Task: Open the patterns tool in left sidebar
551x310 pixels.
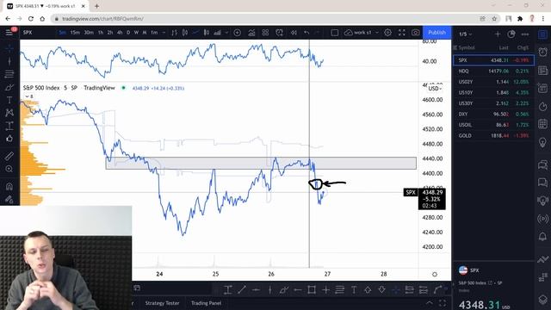Action: (x=9, y=113)
